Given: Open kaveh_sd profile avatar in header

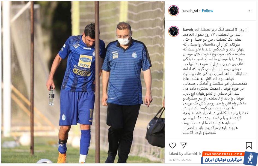Looking at the screenshot, I should [174, 11].
